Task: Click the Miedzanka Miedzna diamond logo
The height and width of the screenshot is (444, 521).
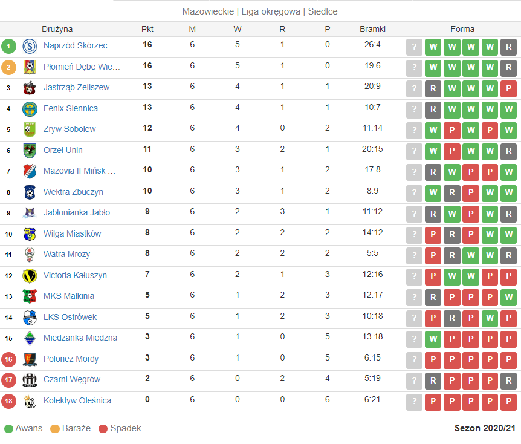Action: (30, 338)
